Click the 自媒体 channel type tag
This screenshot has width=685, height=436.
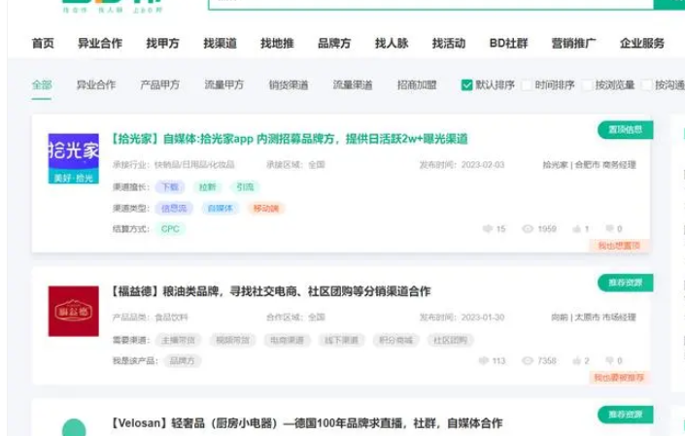click(221, 208)
